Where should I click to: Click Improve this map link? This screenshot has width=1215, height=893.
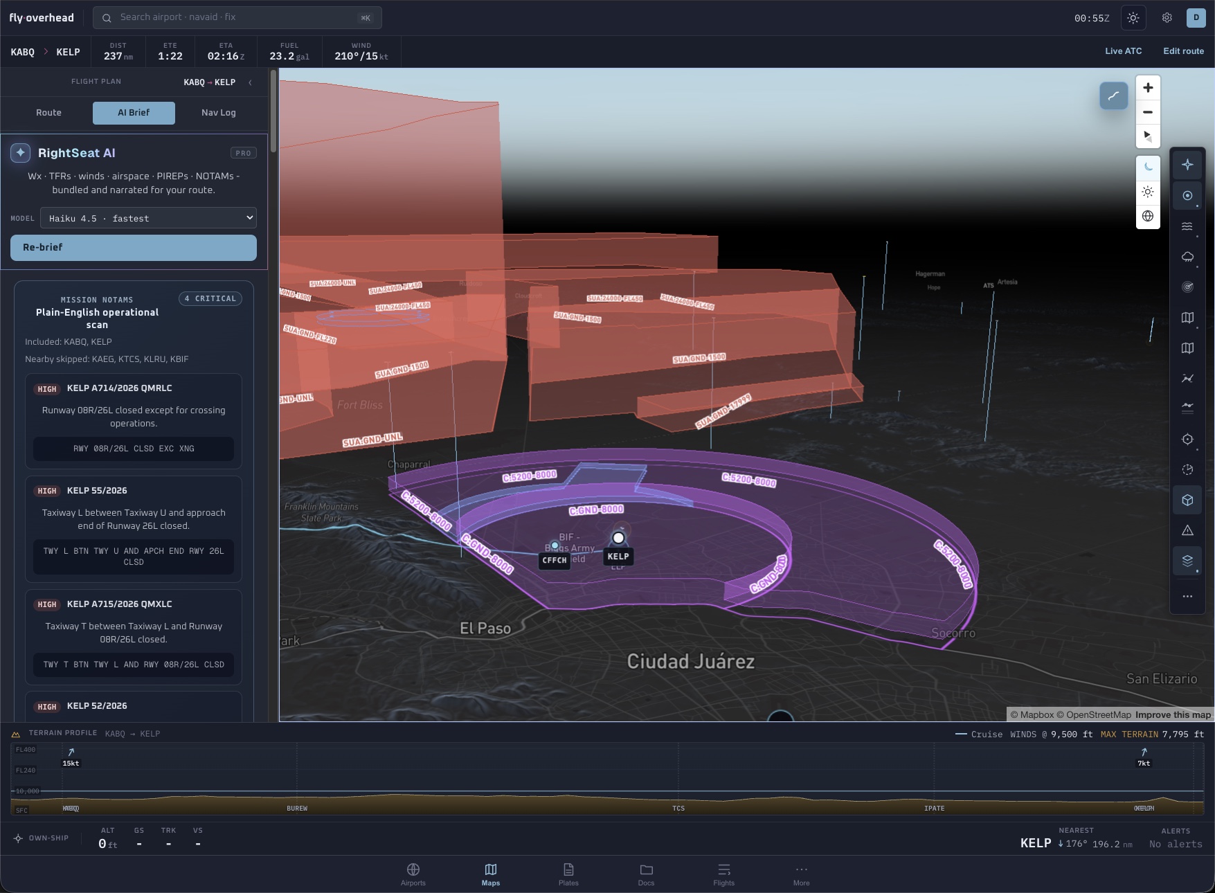point(1173,715)
